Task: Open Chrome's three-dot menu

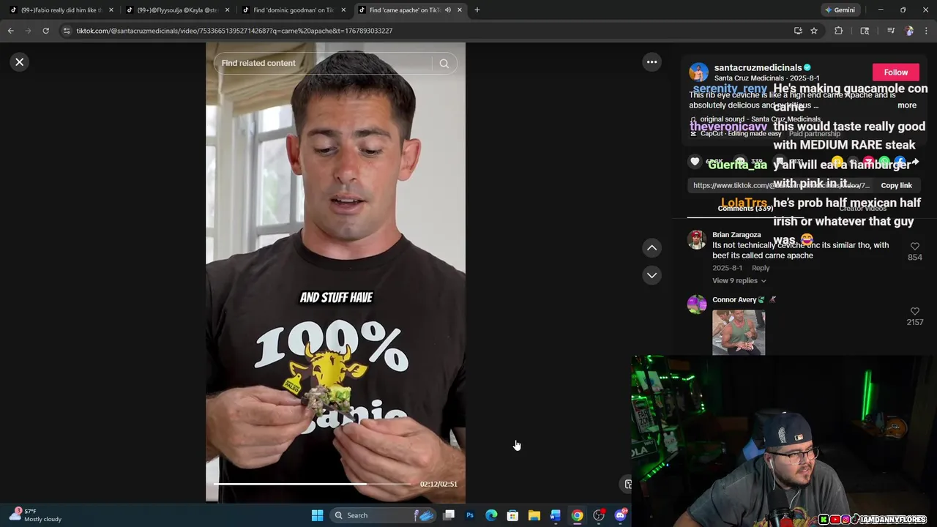Action: (927, 31)
